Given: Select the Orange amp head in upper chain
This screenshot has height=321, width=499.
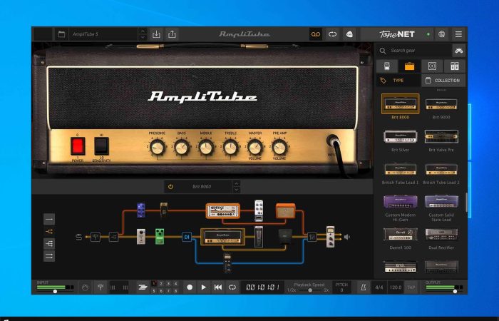Looking at the screenshot, I should (222, 211).
